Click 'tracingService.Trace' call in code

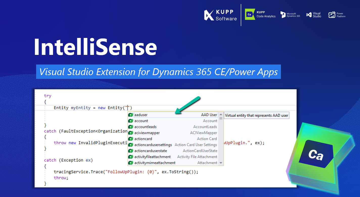tap(78, 172)
